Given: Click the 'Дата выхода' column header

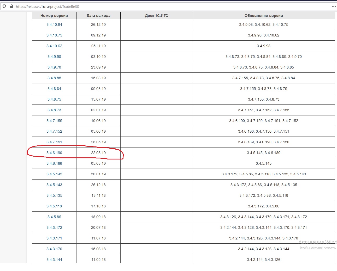Looking at the screenshot, I should [98, 16].
